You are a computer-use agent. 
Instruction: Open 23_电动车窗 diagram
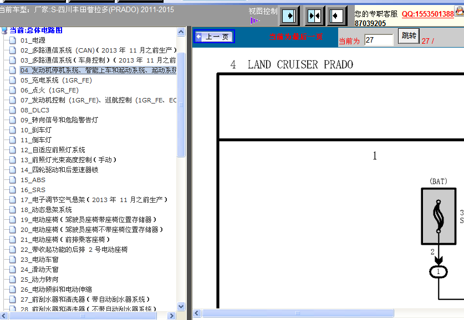pyautogui.click(x=40, y=260)
